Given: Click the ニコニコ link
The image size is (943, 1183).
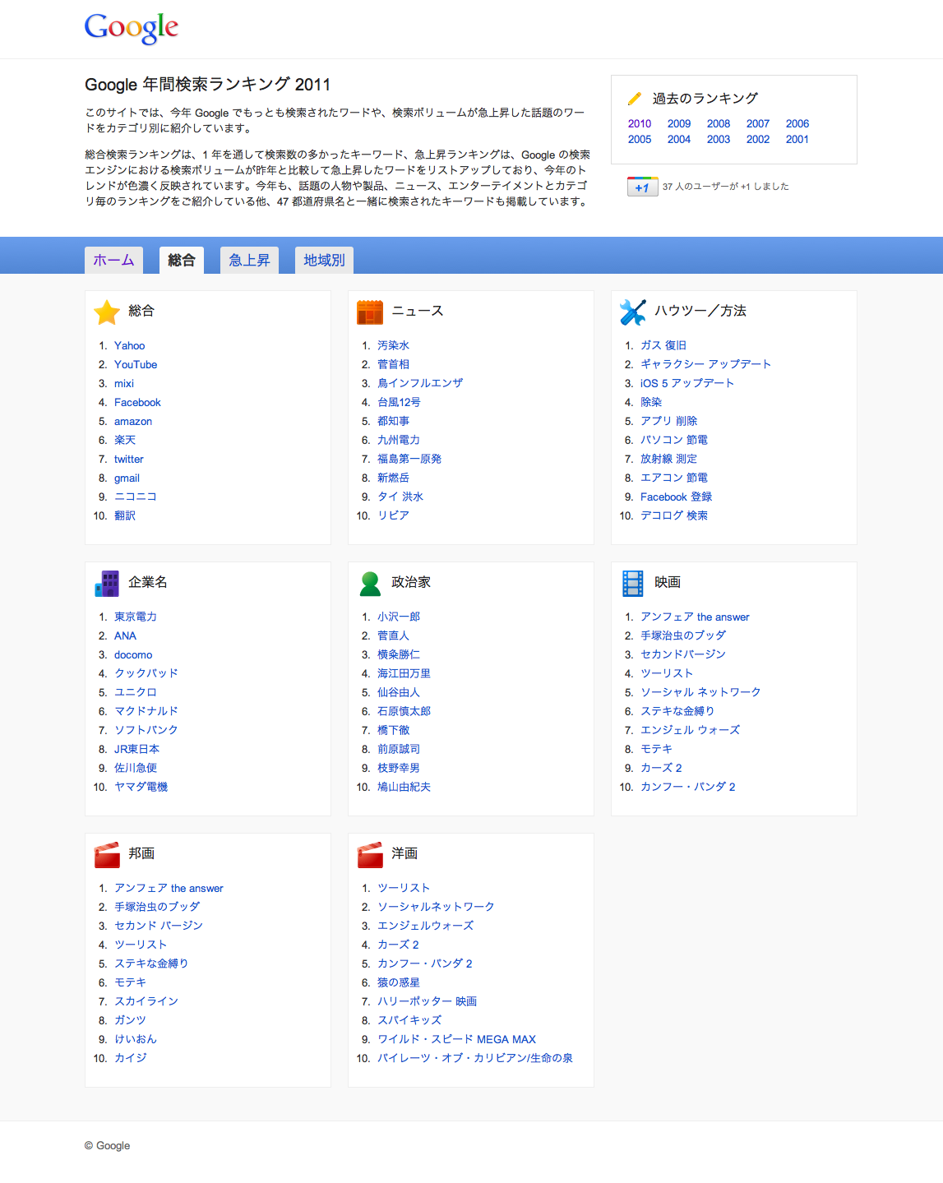Looking at the screenshot, I should [x=136, y=497].
